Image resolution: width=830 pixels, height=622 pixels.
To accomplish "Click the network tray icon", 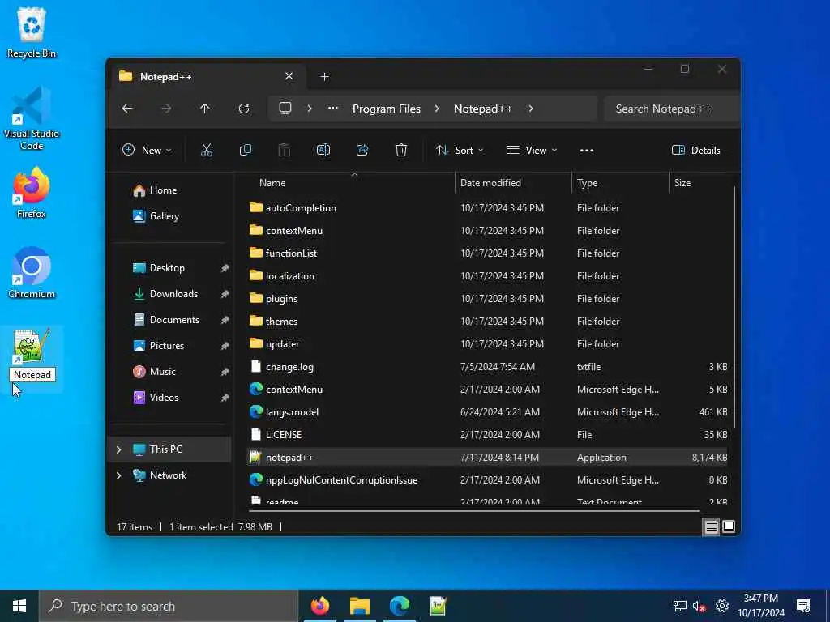I will point(680,606).
